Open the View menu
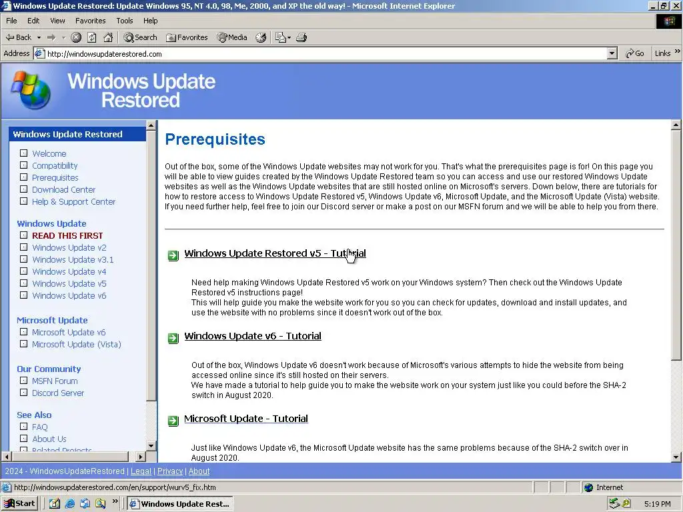 pyautogui.click(x=57, y=21)
